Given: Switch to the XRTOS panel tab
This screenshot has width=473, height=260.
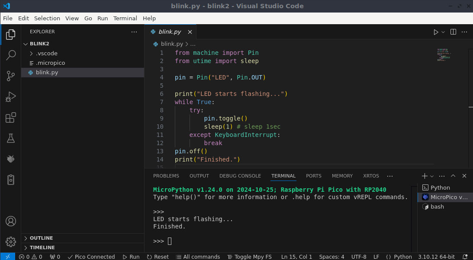Looking at the screenshot, I should (x=371, y=176).
